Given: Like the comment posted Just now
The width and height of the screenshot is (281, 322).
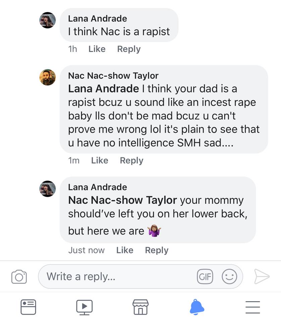Looking at the screenshot, I should [x=125, y=250].
